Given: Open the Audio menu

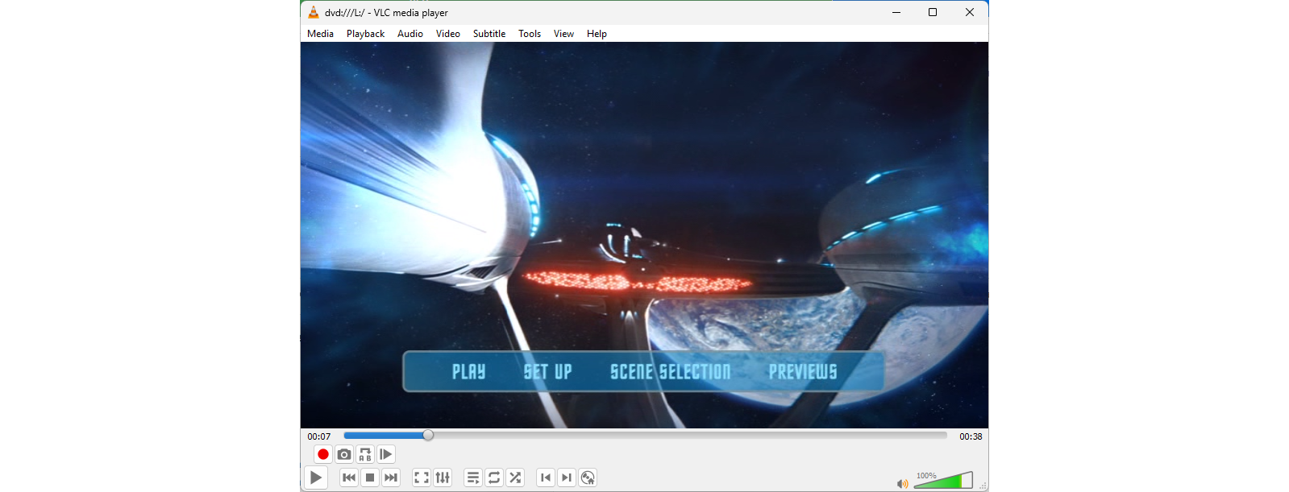Looking at the screenshot, I should click(410, 34).
